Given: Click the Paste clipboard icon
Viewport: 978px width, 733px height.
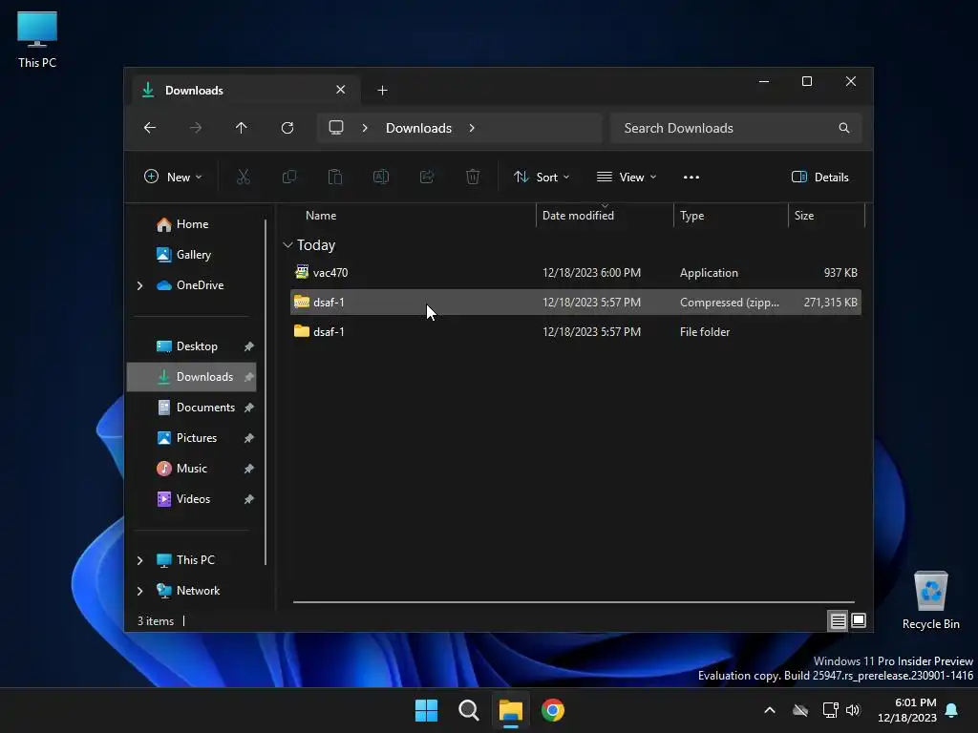Looking at the screenshot, I should tap(335, 177).
